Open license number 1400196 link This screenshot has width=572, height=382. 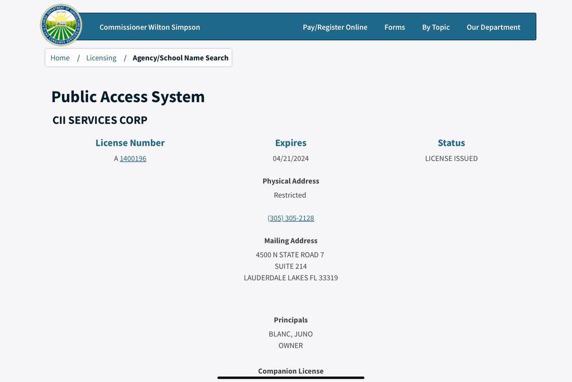click(133, 159)
